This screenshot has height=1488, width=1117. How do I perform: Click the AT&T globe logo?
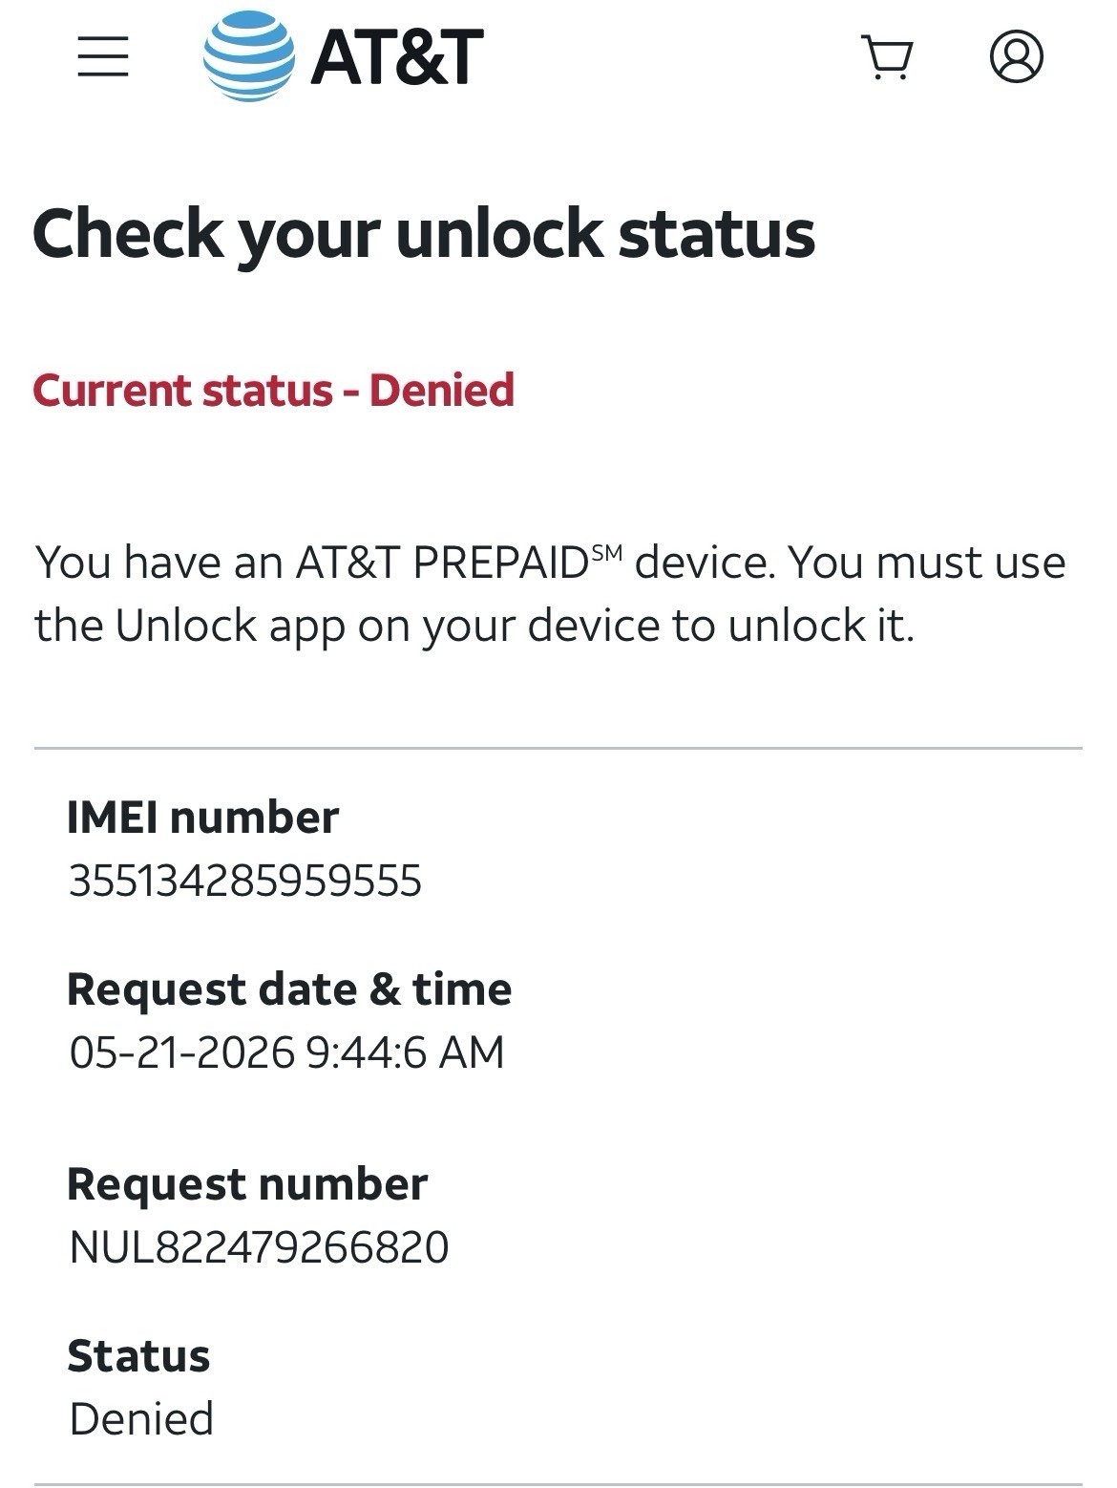tap(249, 55)
